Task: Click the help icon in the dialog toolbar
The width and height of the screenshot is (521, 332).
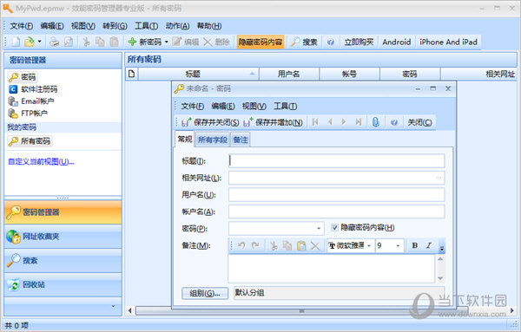Action: pos(394,122)
